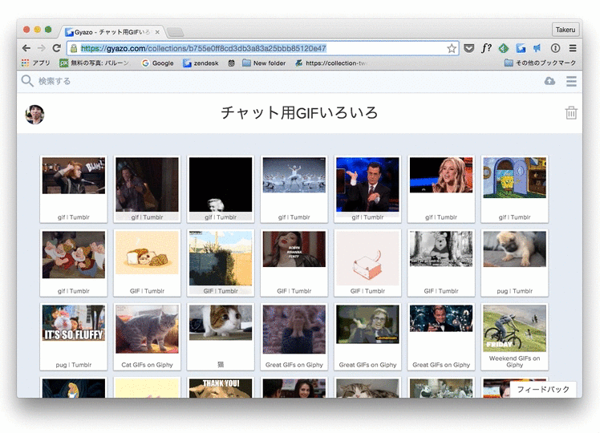The width and height of the screenshot is (600, 433).
Task: Click the circled info extension icon
Action: point(555,48)
